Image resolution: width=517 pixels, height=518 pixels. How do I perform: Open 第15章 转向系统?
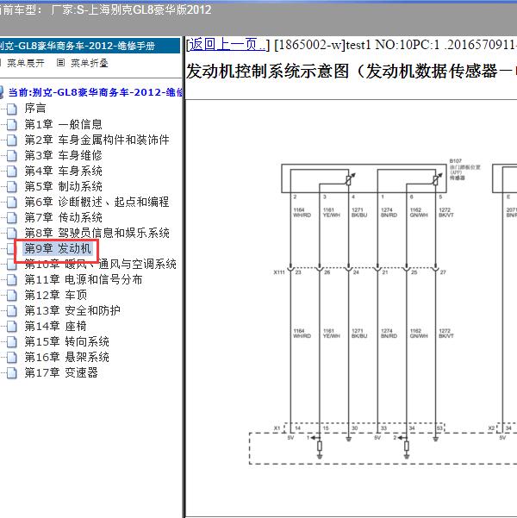[x=66, y=341]
